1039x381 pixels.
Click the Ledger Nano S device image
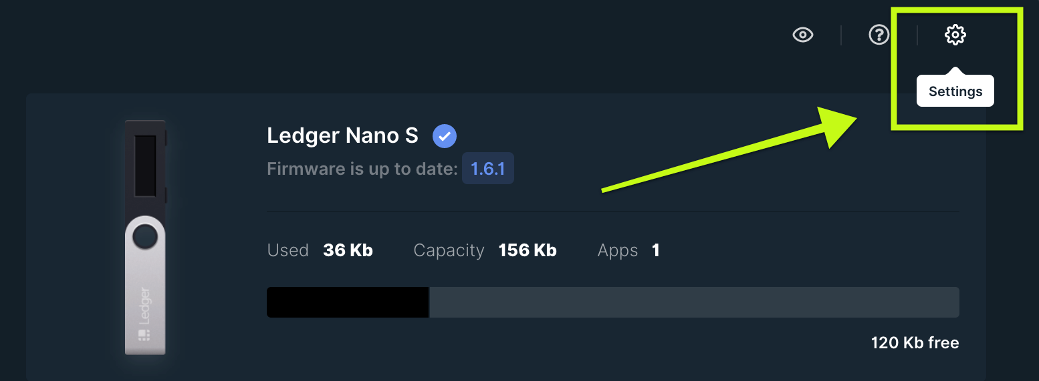coord(145,238)
